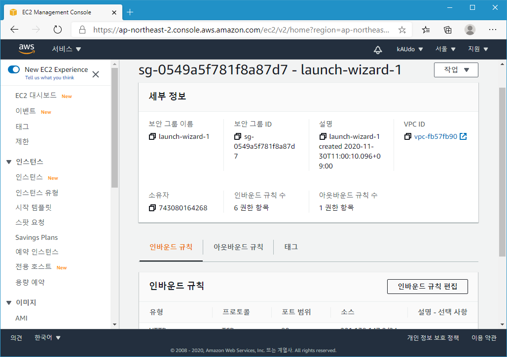Click the sidebar vertical scrollbar thumb
Screen dimensions: 507x357
[x=114, y=128]
